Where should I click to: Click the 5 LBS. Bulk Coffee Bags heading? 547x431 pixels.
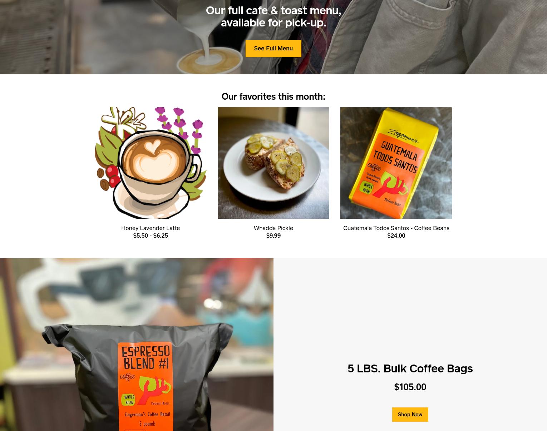tap(410, 368)
